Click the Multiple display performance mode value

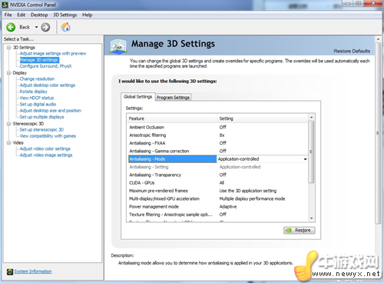[252, 198]
